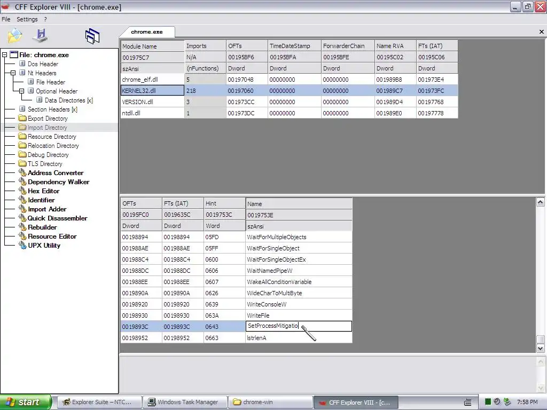Launch the Dependency Walker tool icon

22,182
